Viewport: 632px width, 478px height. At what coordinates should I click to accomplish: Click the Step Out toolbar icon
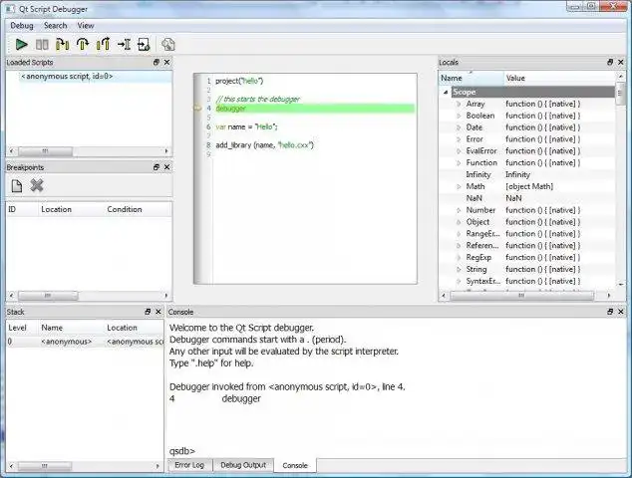click(x=104, y=44)
